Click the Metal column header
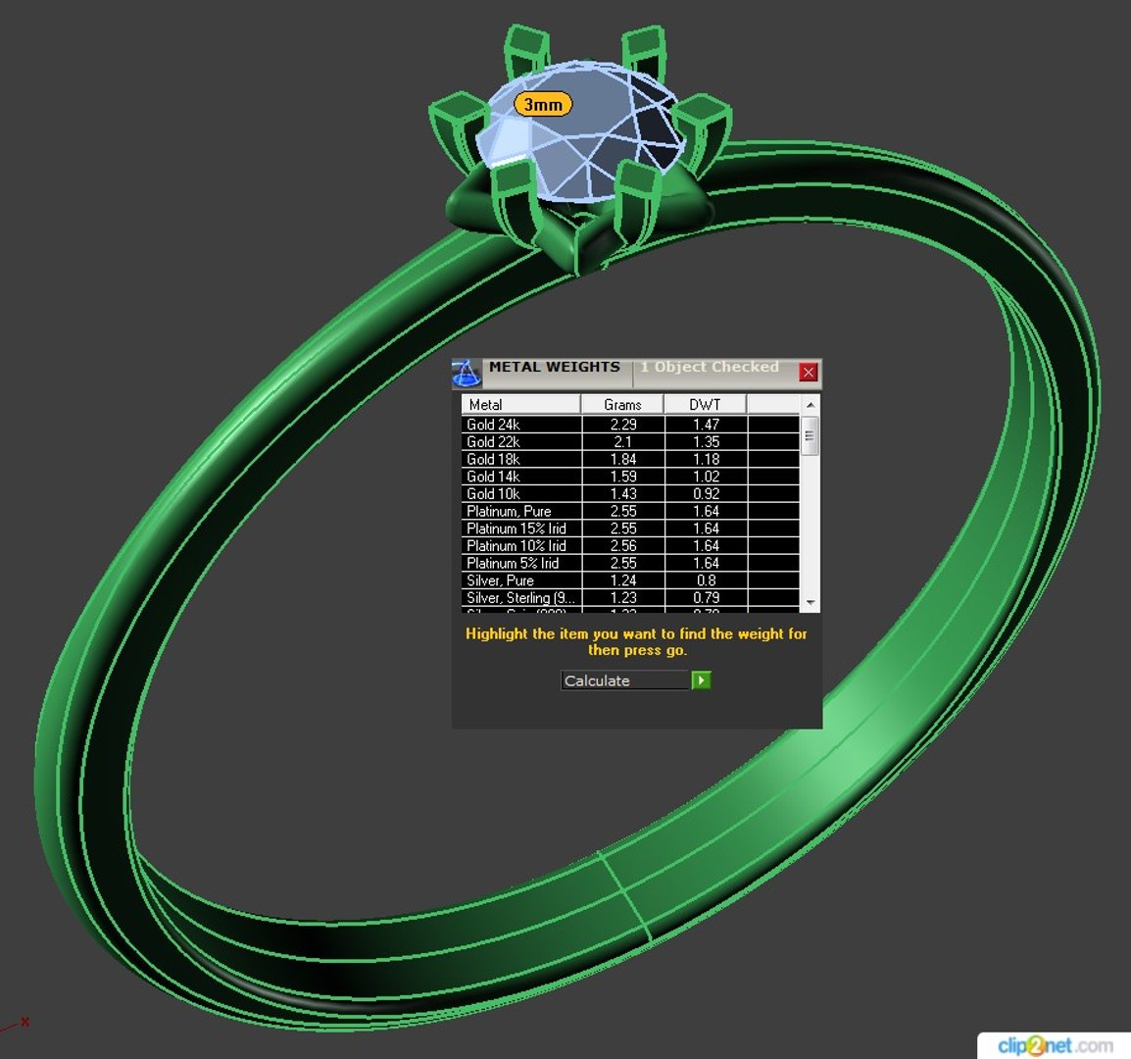 click(x=520, y=404)
